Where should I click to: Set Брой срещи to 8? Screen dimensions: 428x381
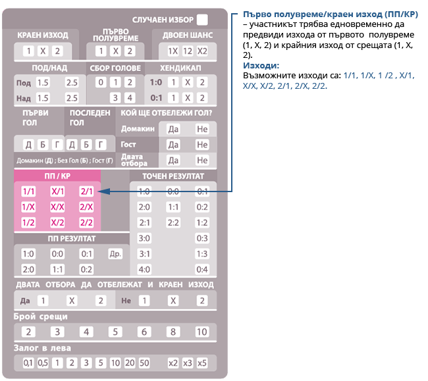coord(173,332)
